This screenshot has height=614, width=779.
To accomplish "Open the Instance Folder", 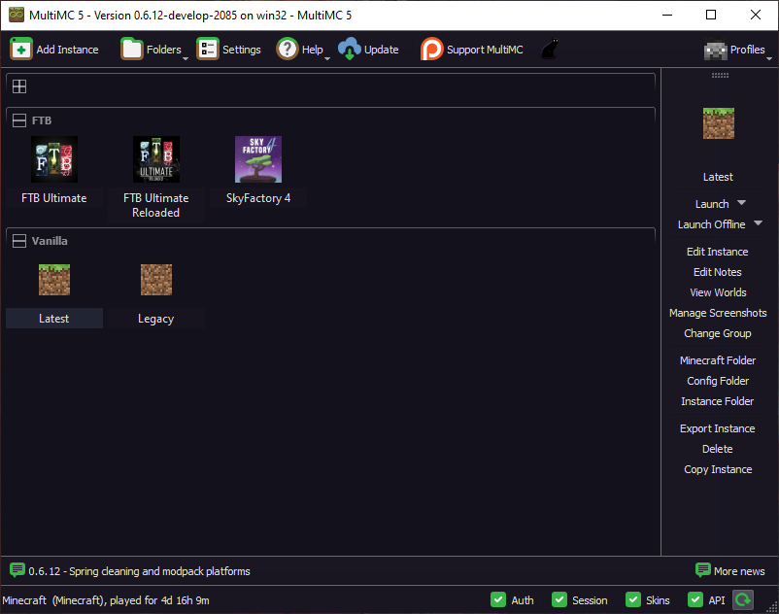I will coord(718,401).
